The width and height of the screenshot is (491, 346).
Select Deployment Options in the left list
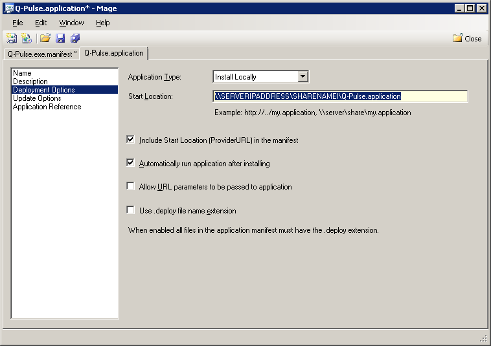tap(65, 90)
